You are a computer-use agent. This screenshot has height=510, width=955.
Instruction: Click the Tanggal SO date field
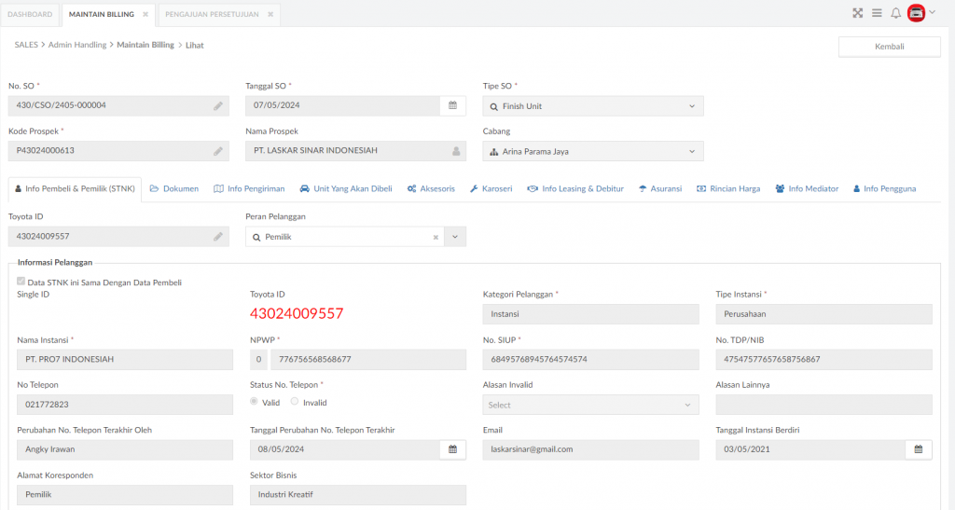tap(343, 106)
